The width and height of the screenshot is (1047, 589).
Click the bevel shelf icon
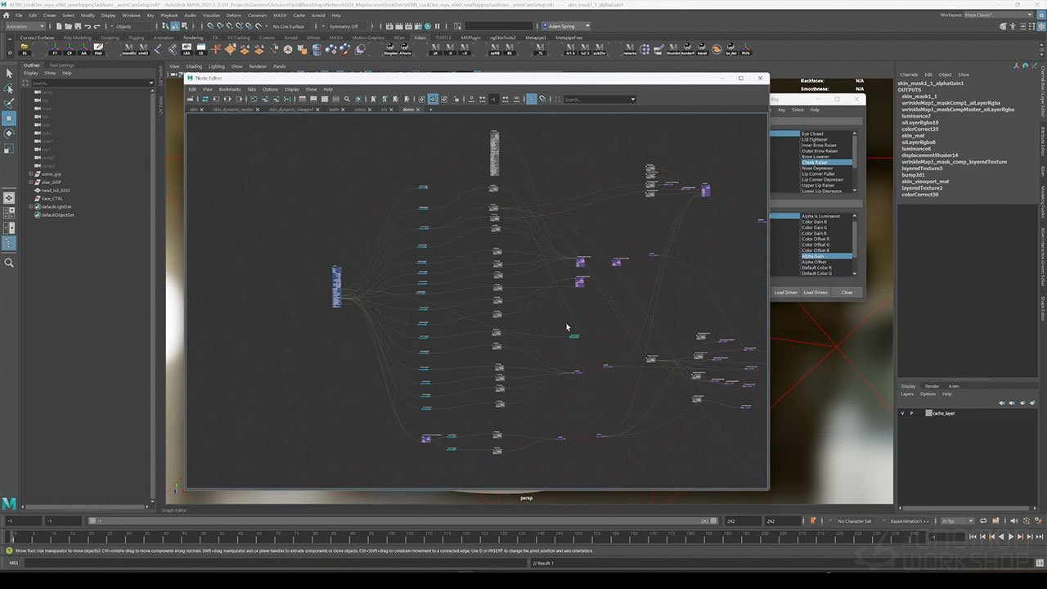(703, 50)
